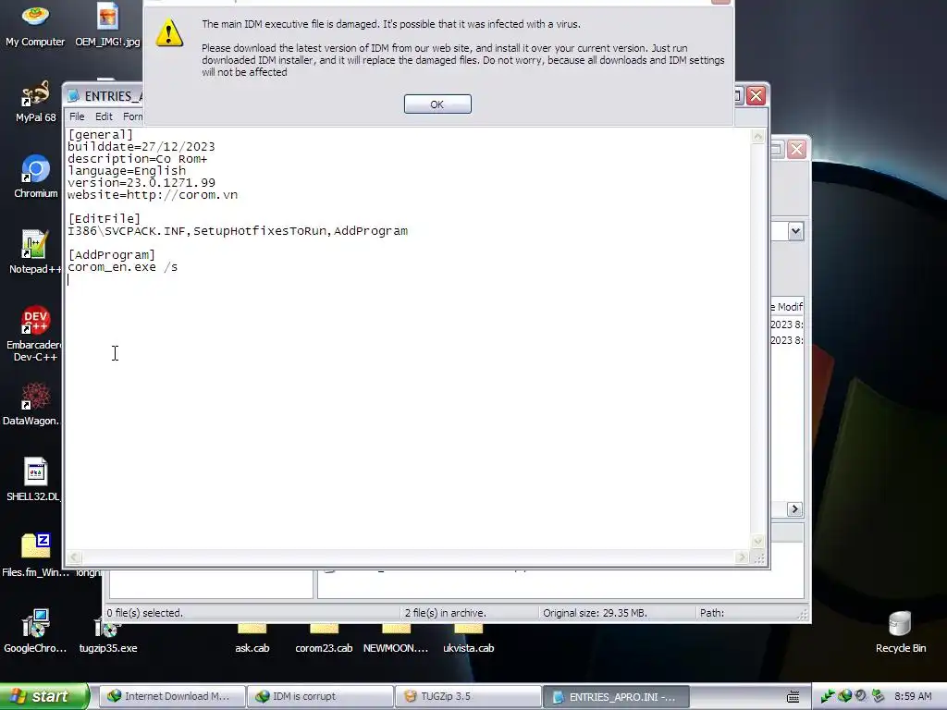Open Notepad++ desktop shortcut
947x710 pixels.
click(34, 252)
